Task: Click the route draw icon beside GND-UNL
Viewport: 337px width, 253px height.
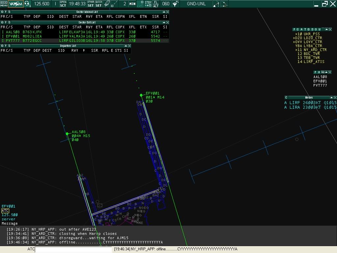Action: [216, 4]
